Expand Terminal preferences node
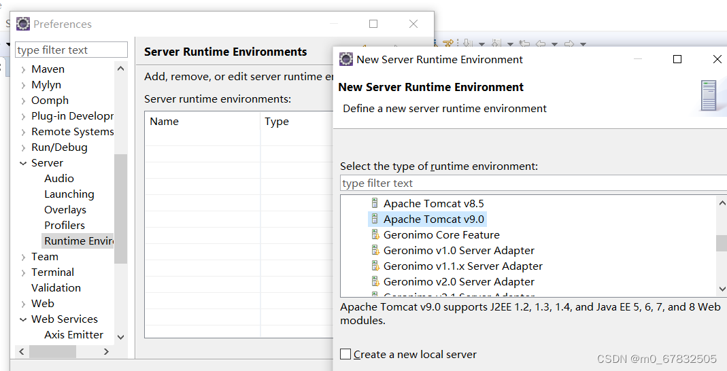The width and height of the screenshot is (727, 371). (x=23, y=272)
